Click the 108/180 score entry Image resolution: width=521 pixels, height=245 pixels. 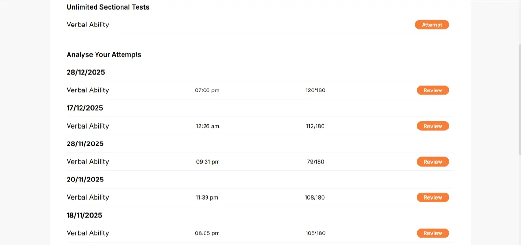[x=315, y=198]
